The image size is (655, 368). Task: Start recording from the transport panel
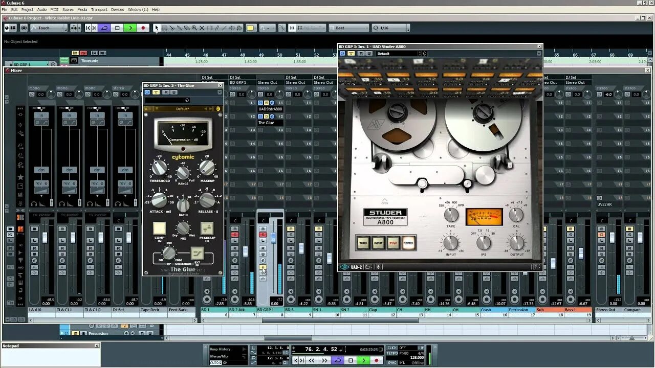pos(377,360)
